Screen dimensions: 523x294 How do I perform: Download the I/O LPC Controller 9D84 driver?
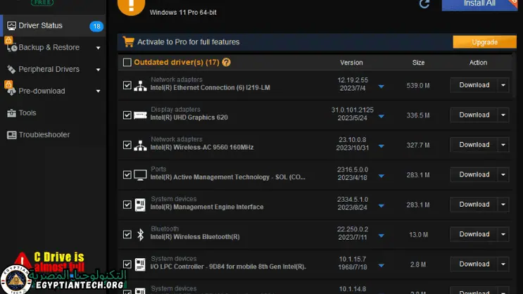coord(474,264)
